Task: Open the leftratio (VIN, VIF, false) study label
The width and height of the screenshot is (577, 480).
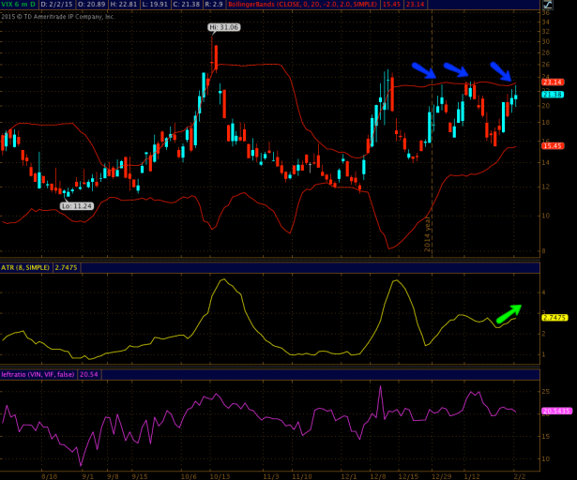Action: [x=38, y=374]
